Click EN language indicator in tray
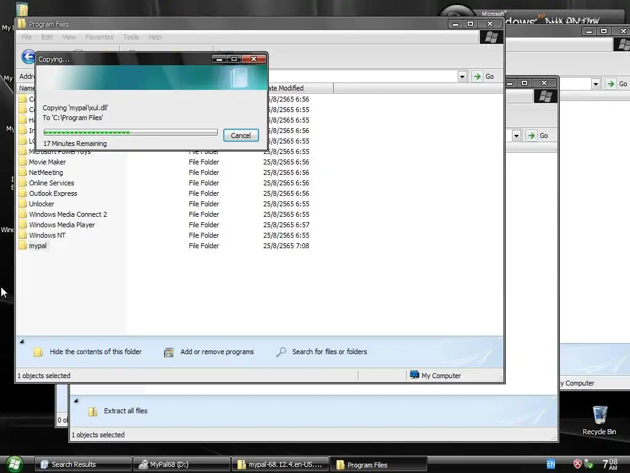Viewport: 630px width, 473px height. pos(551,464)
